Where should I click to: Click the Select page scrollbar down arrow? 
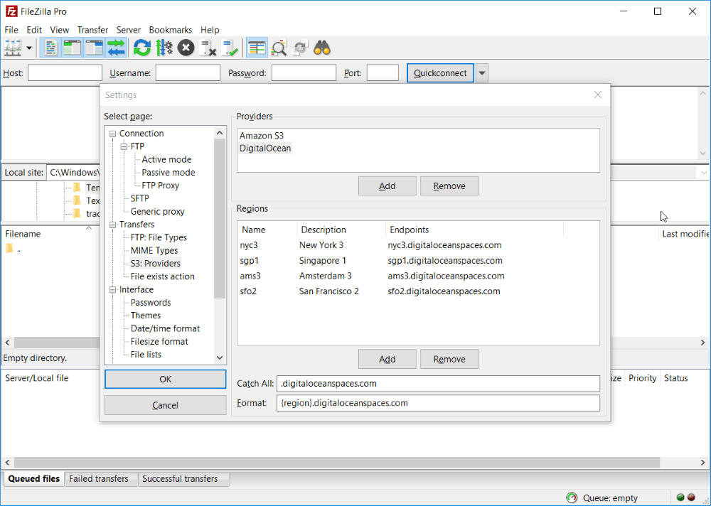pyautogui.click(x=220, y=357)
